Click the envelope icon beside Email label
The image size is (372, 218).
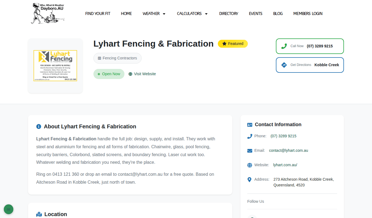coord(250,151)
